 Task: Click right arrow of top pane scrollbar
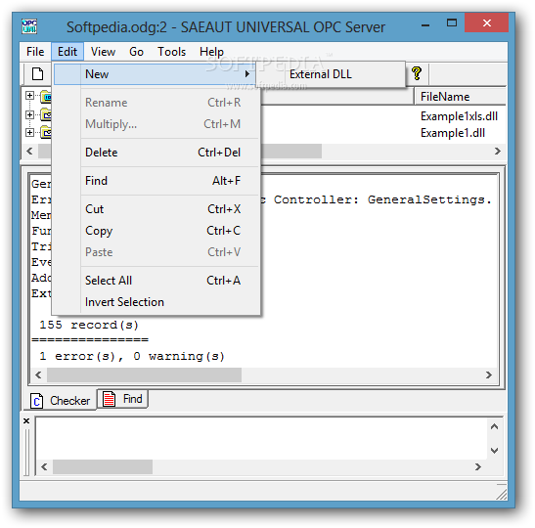pos(498,152)
